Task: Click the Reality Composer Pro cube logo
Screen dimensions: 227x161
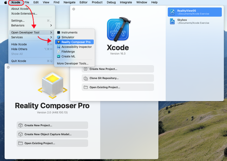Action: [52, 85]
